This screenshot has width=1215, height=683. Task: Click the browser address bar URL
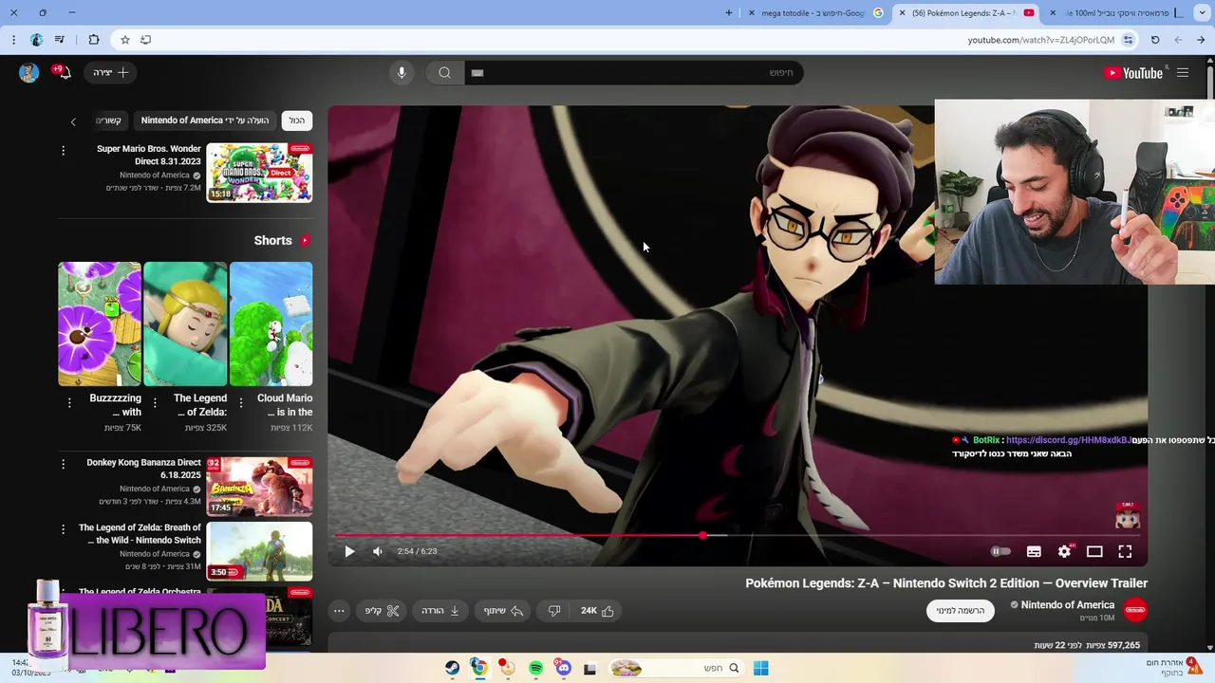1041,40
